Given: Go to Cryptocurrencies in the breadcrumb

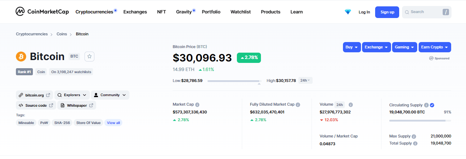Looking at the screenshot, I should (32, 34).
